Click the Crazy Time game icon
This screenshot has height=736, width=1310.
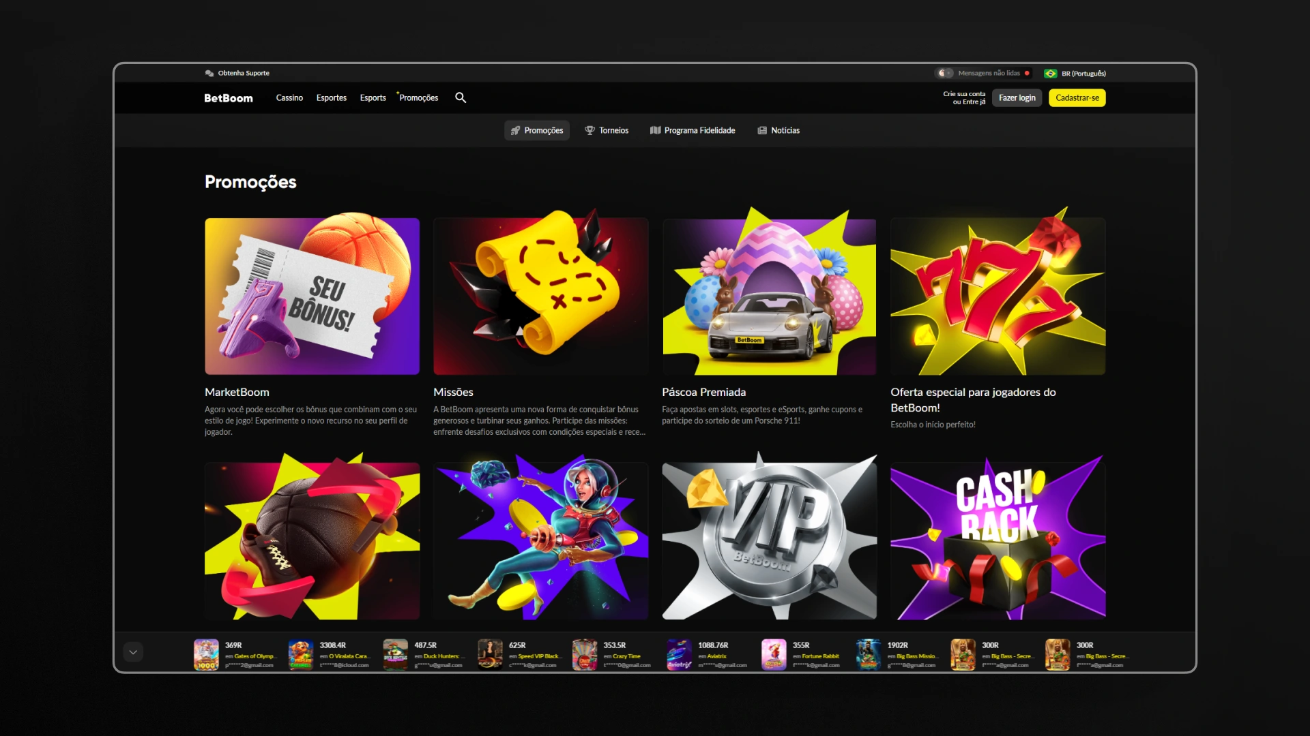pos(585,654)
